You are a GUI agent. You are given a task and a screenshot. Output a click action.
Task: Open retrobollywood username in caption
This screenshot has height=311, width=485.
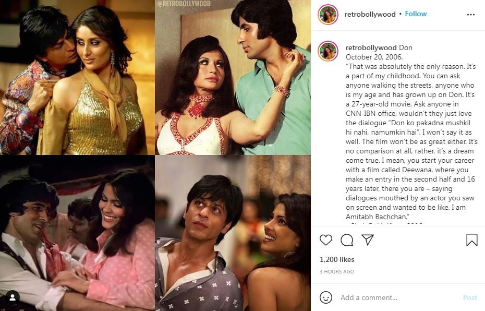click(371, 47)
